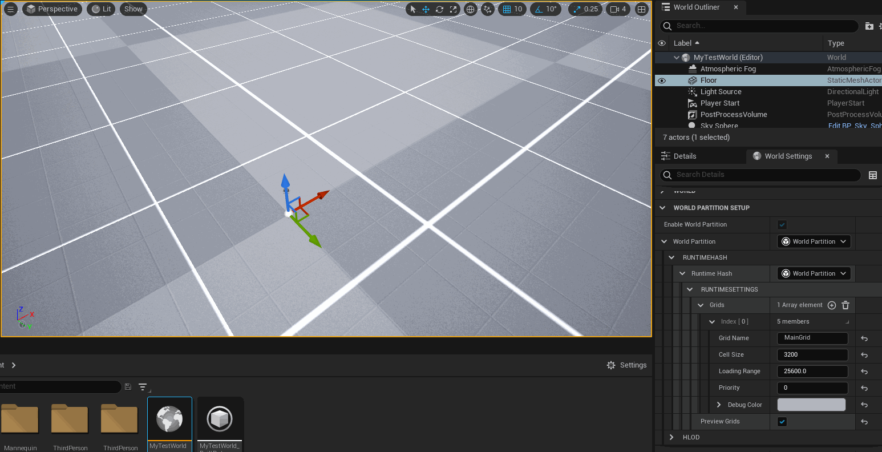Image resolution: width=882 pixels, height=452 pixels.
Task: Reset Loading Range to default
Action: [864, 372]
